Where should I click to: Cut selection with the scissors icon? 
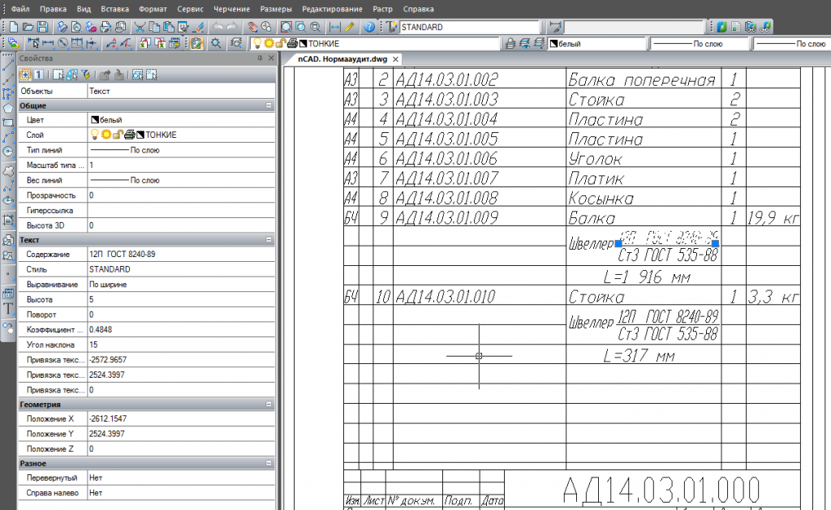140,27
